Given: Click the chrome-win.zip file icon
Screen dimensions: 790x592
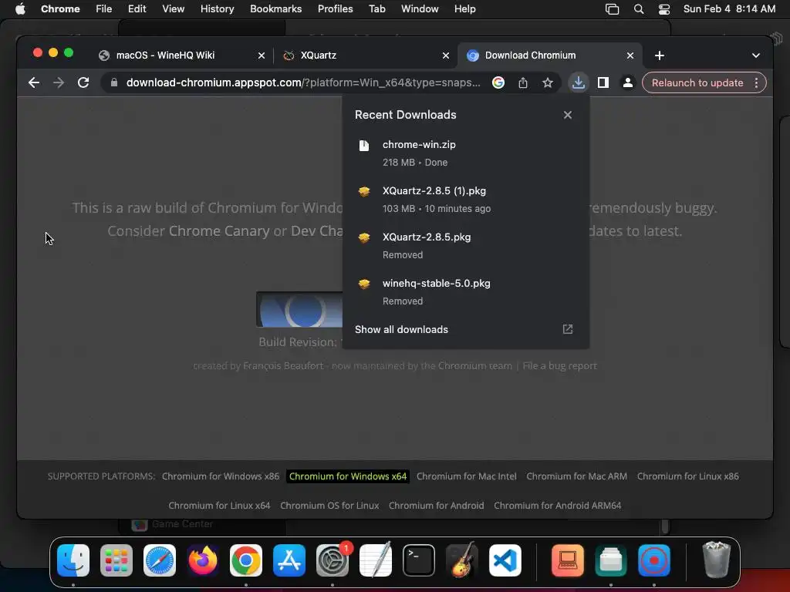Looking at the screenshot, I should click(x=364, y=146).
